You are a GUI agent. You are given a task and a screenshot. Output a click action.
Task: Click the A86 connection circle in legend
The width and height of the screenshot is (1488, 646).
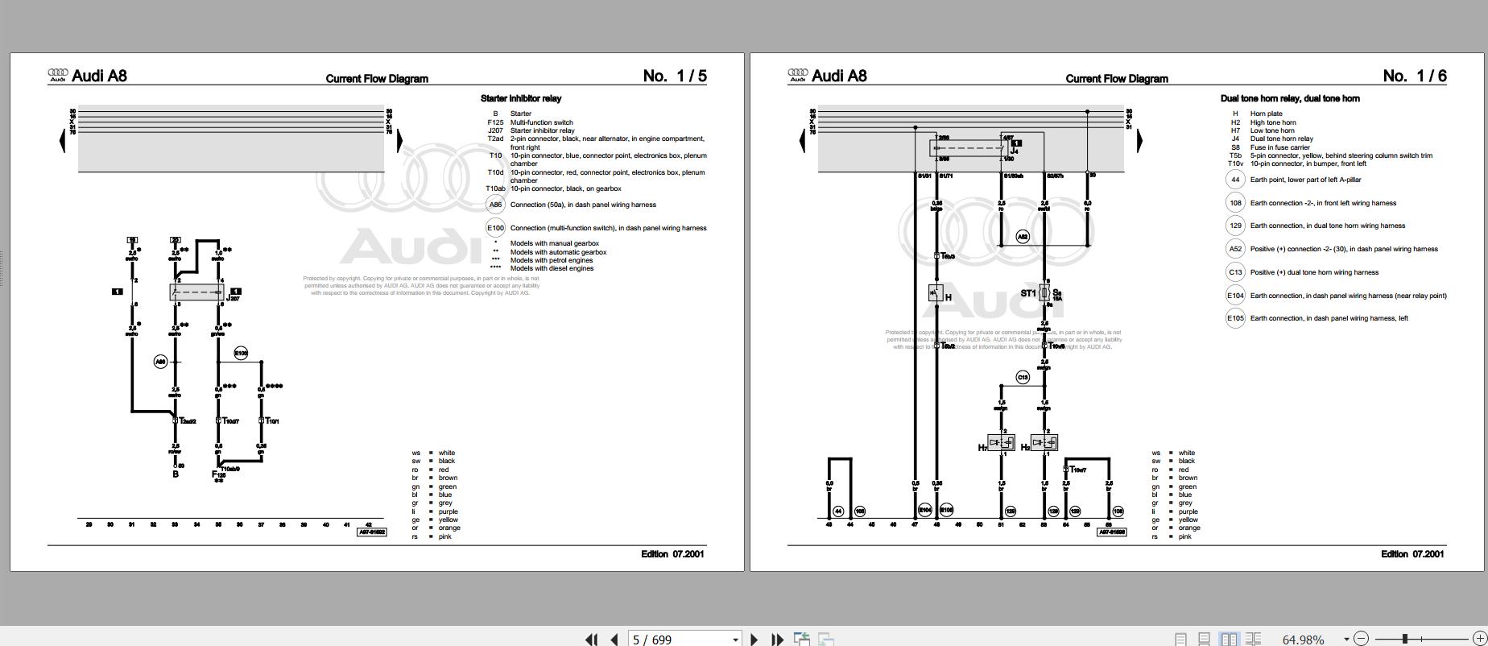click(x=495, y=205)
